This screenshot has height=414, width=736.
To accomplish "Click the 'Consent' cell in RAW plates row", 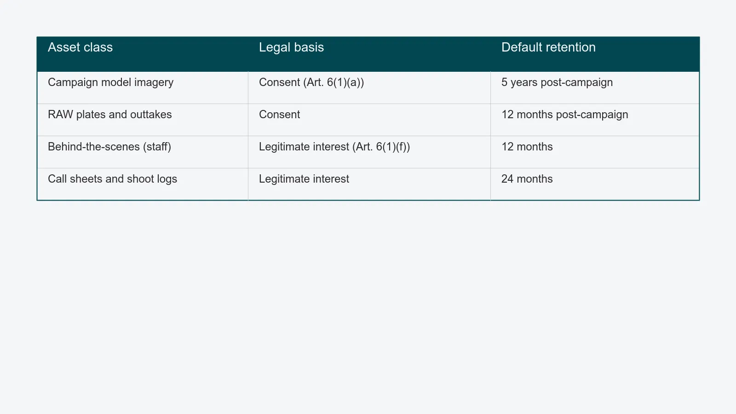I will 369,120.
